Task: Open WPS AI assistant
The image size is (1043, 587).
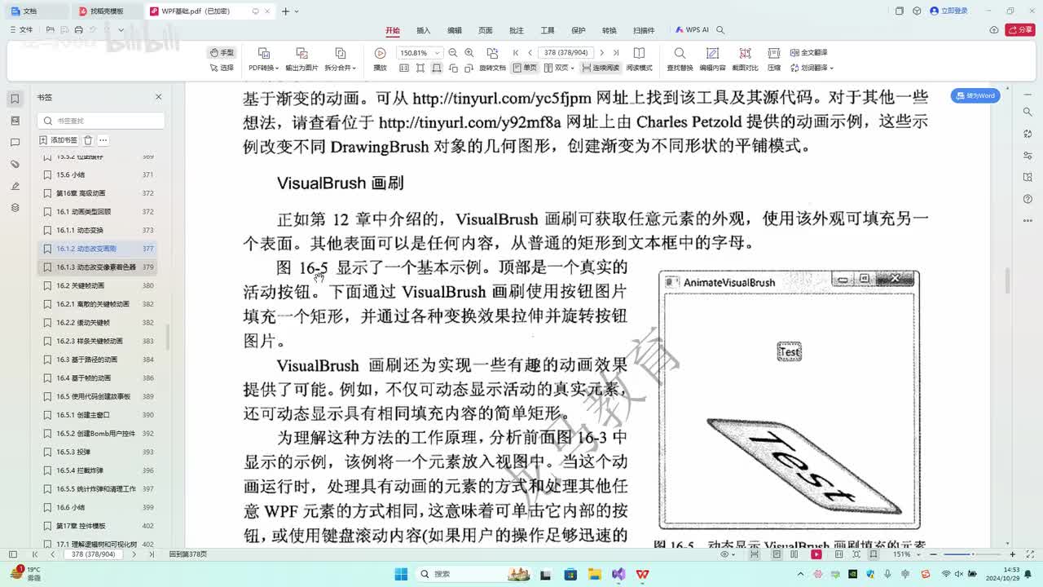Action: (x=692, y=30)
